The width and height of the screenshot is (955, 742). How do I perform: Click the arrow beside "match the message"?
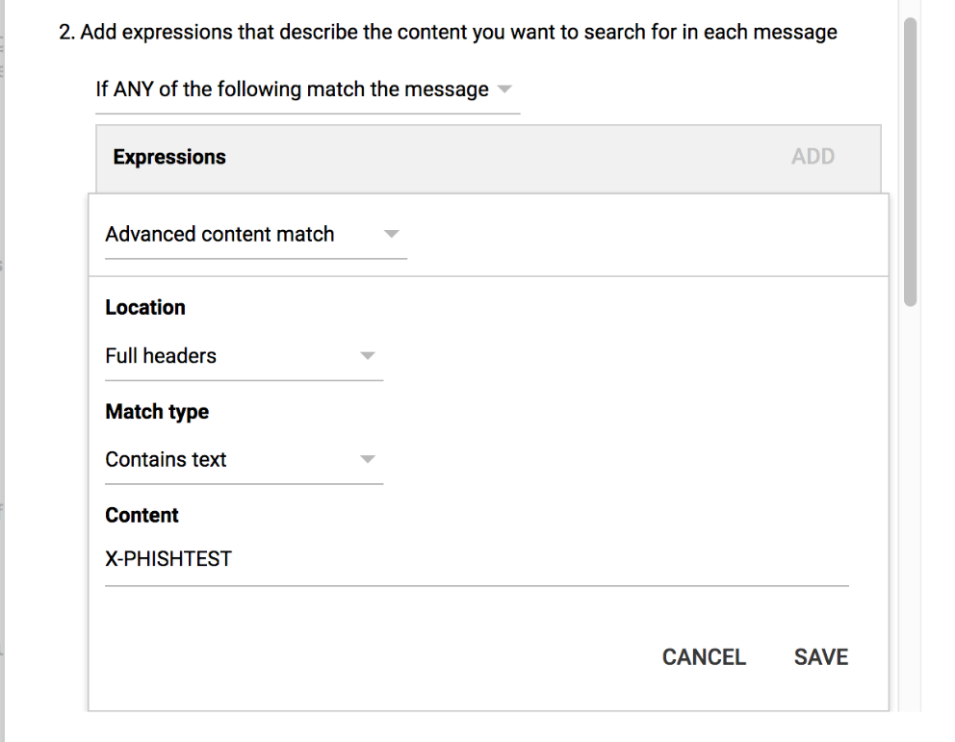(505, 90)
